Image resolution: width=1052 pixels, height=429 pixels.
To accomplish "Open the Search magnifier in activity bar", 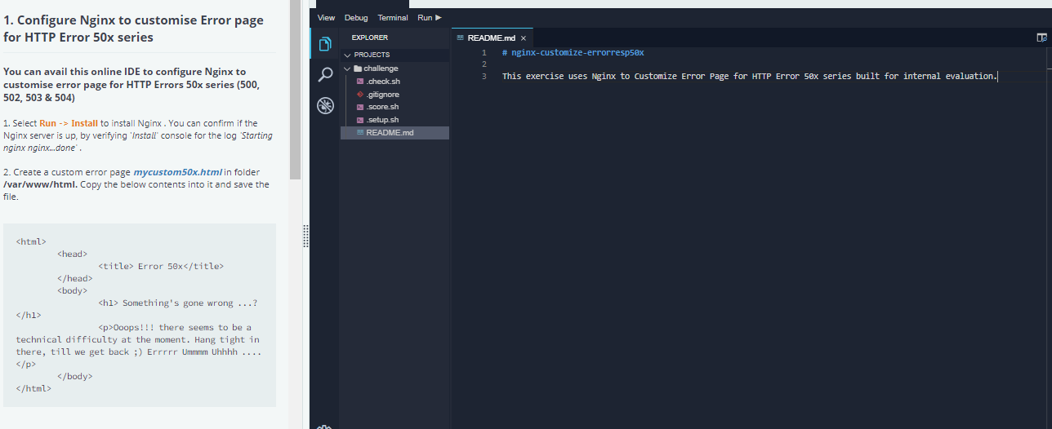I will pyautogui.click(x=325, y=74).
